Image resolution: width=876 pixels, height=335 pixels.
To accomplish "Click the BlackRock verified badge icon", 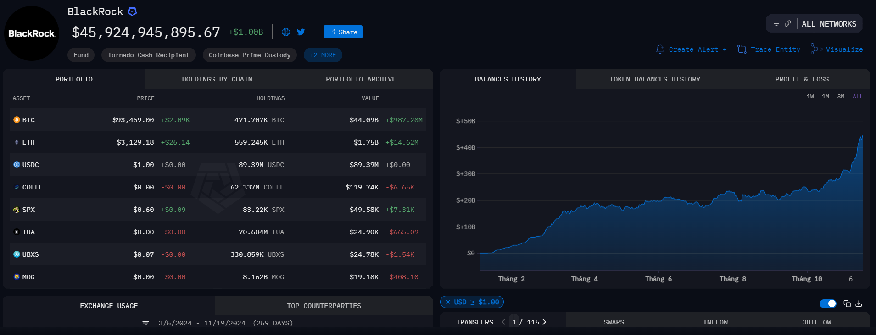I will 132,12.
